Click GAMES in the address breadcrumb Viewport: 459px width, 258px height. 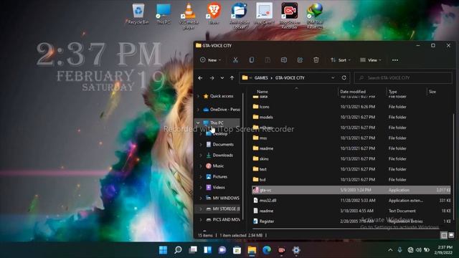point(261,78)
